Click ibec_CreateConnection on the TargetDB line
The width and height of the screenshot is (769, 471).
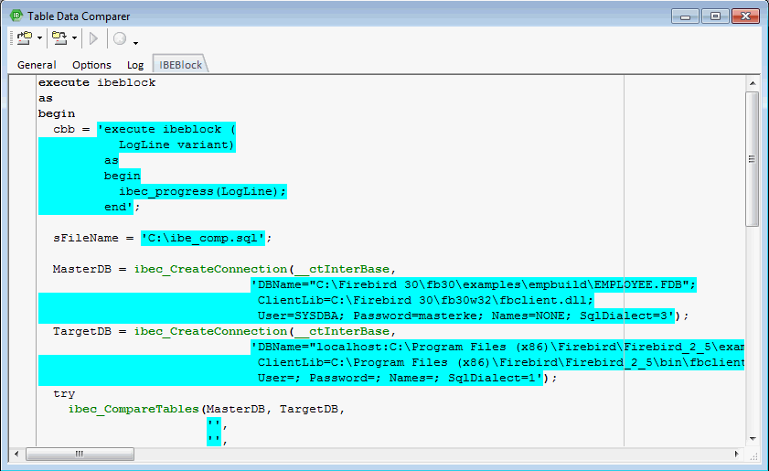pos(211,332)
